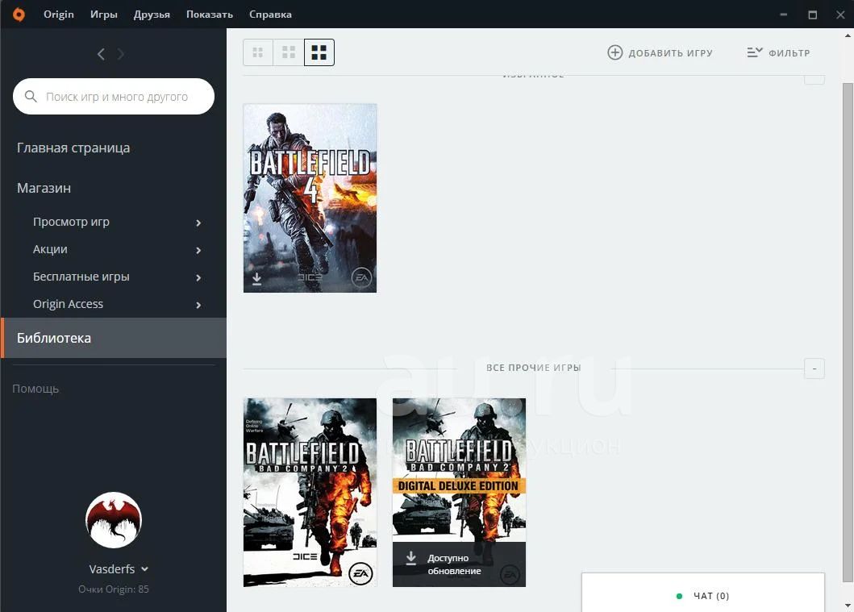854x612 pixels.
Task: Select the Battlefield Bad Company 2 cover
Action: (x=310, y=493)
